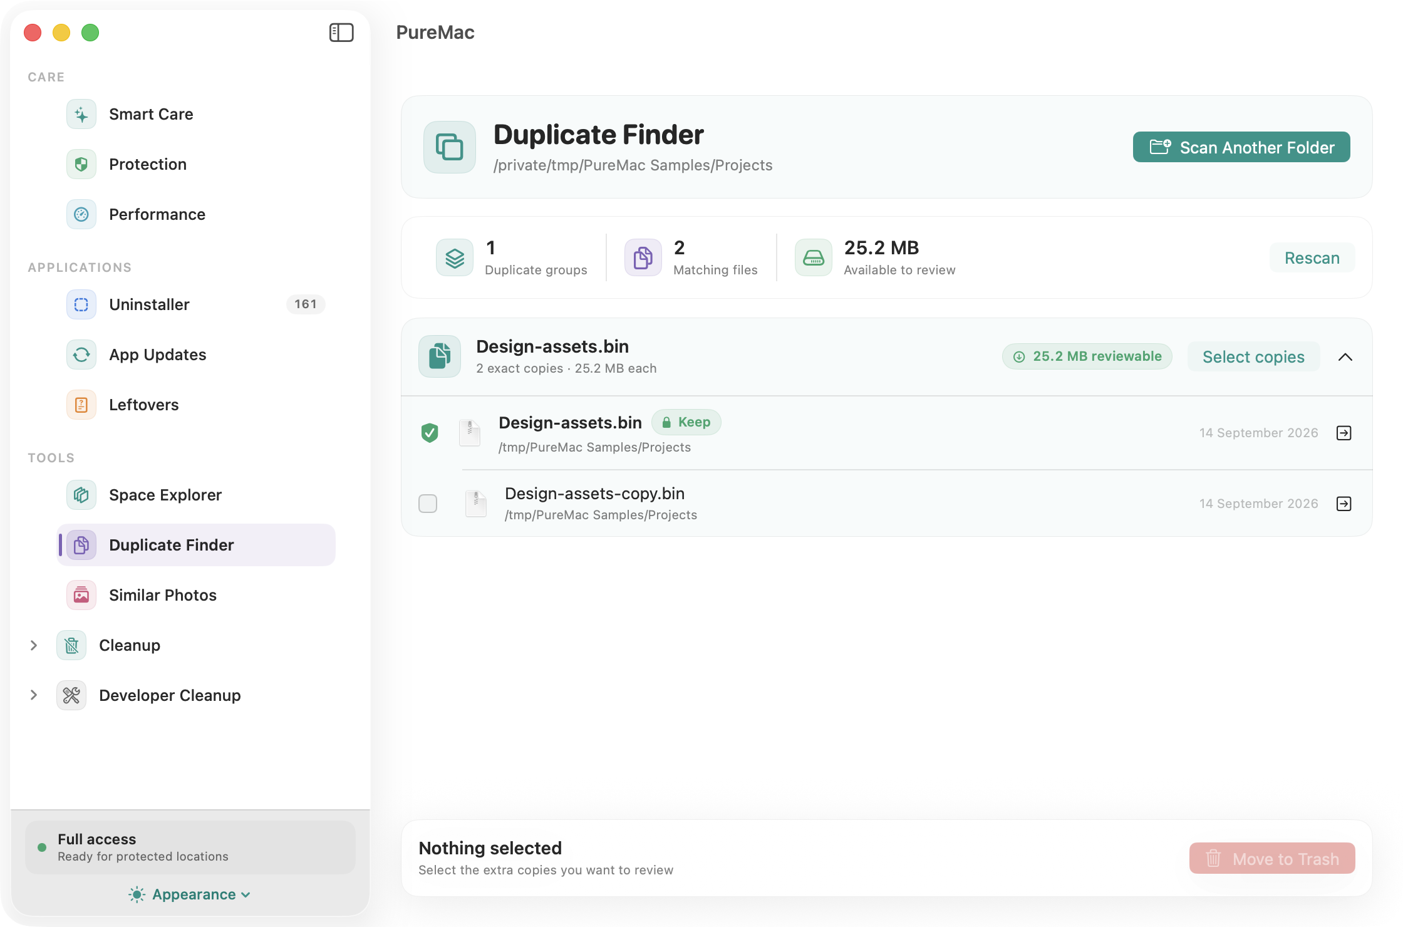
Task: Select Uninstaller from the sidebar
Action: (x=196, y=304)
